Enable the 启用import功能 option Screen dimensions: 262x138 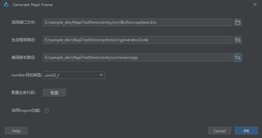47,111
